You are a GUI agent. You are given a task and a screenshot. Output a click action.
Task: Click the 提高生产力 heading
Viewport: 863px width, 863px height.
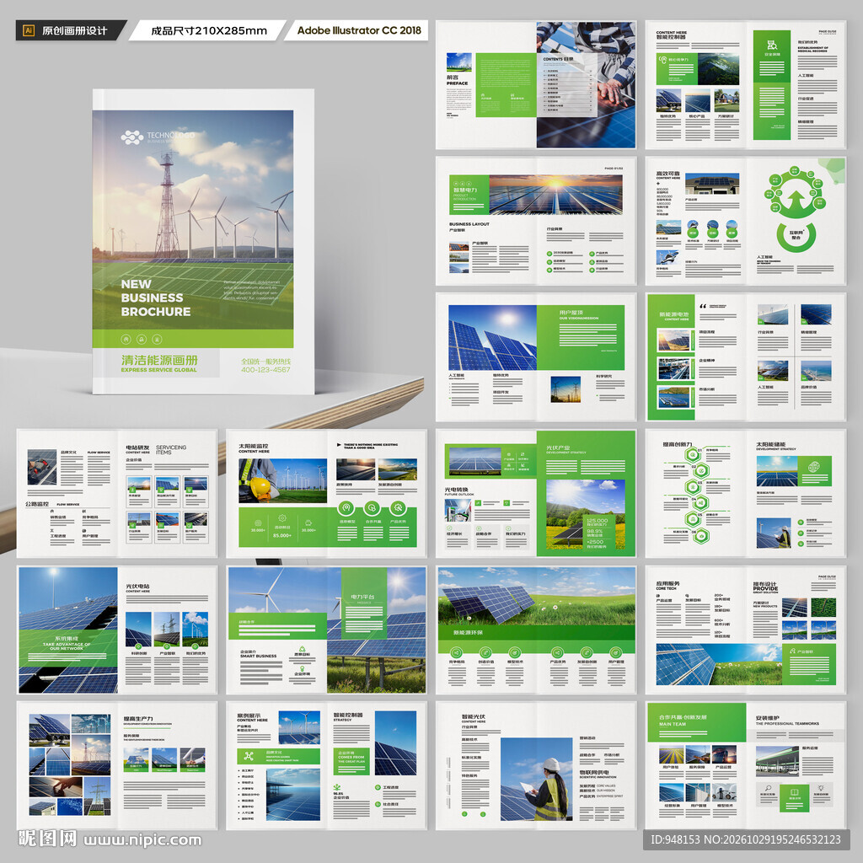(138, 719)
